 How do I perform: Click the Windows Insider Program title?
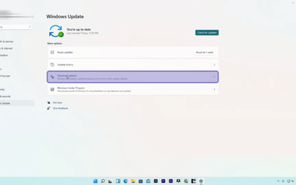71,88
